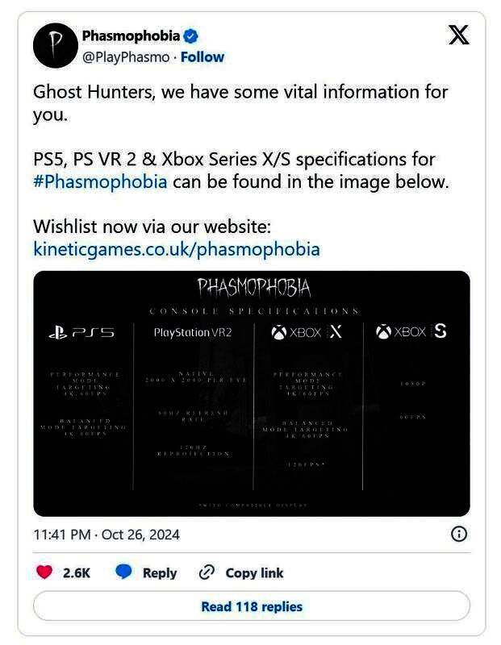Click the Xbox Series X logo in the image
Screen dimensions: 501x645
click(x=307, y=332)
